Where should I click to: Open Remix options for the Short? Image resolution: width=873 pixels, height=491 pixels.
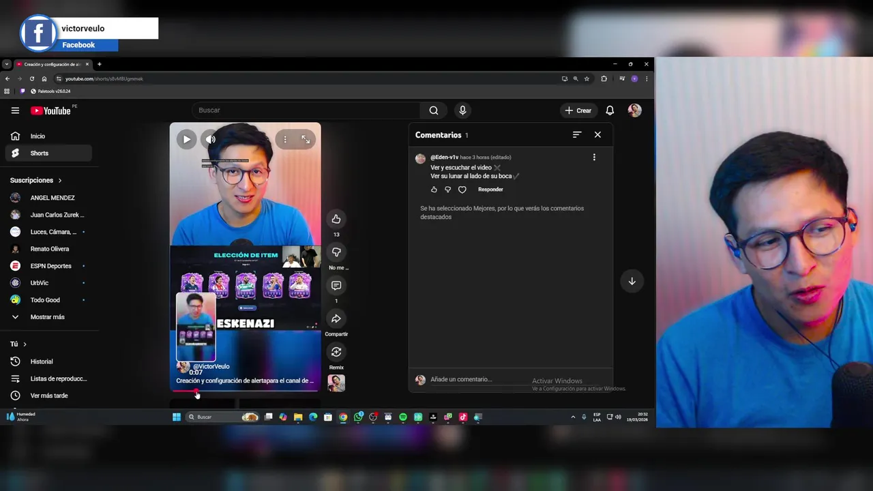click(336, 352)
